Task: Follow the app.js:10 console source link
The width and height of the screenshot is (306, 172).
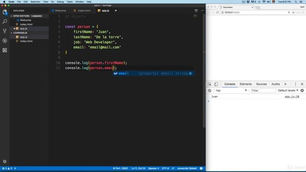Action: (x=292, y=97)
